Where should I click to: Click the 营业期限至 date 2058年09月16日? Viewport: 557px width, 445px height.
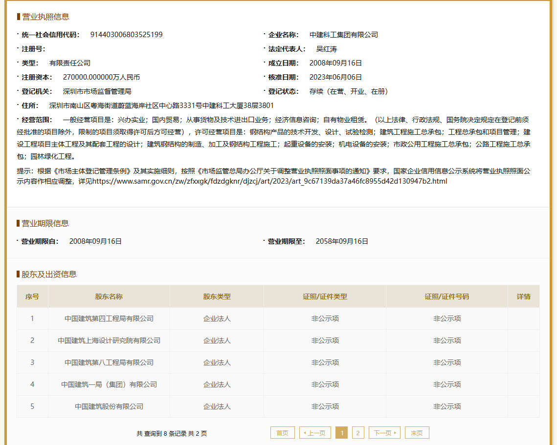[342, 241]
